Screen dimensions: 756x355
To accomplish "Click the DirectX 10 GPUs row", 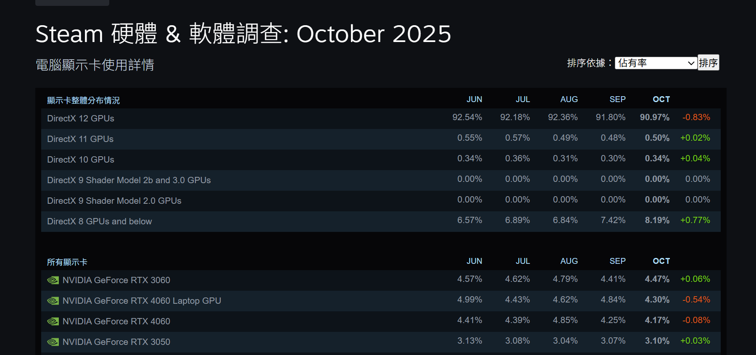I will click(x=81, y=160).
